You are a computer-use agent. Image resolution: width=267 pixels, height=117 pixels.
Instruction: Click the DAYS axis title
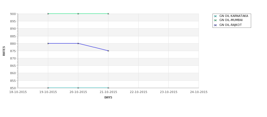(x=108, y=97)
